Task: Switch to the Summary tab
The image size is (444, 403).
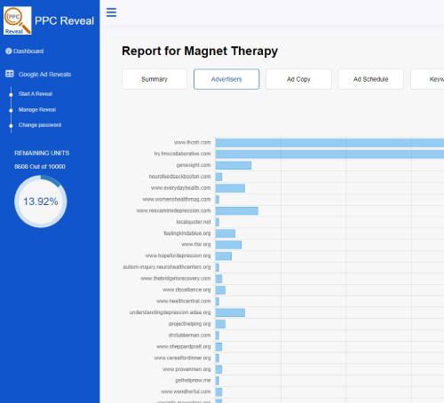Action: (x=155, y=79)
